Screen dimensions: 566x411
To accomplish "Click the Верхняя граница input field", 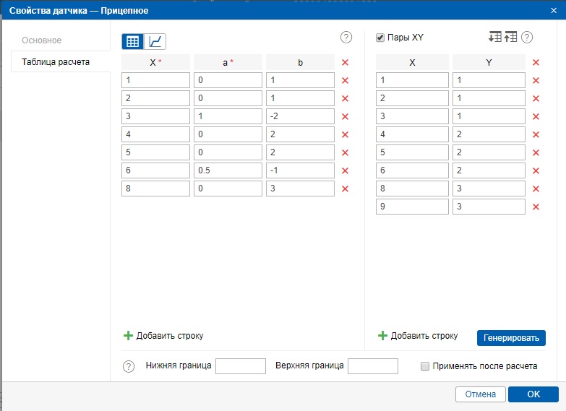I will click(x=373, y=366).
